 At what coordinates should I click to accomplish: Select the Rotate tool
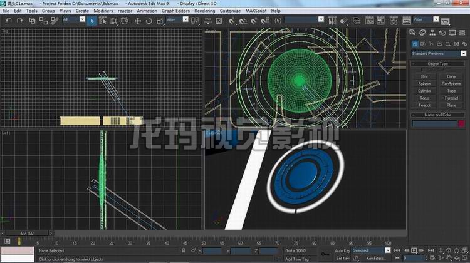pyautogui.click(x=149, y=21)
